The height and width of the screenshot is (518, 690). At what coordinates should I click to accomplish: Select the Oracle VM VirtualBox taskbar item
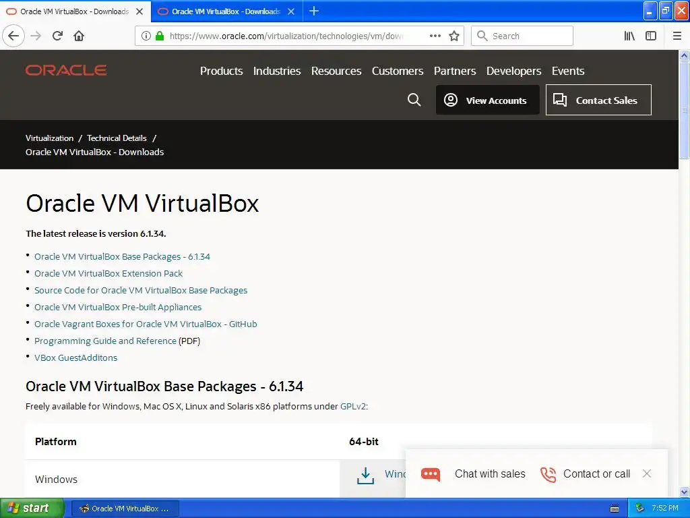coord(125,509)
